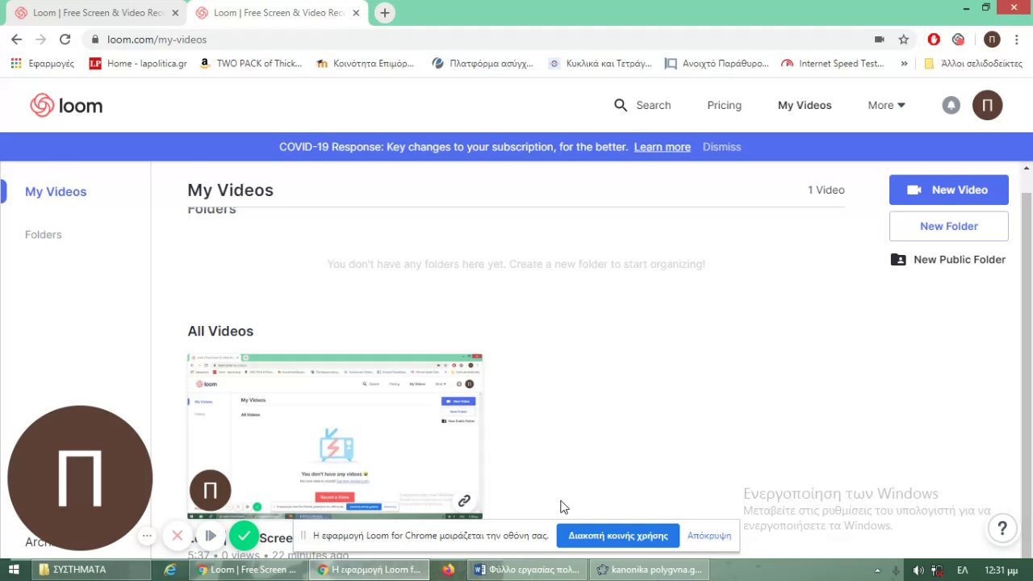Follow the Learn more link in banner

click(662, 147)
